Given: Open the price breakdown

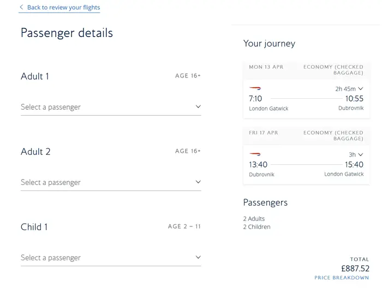Looking at the screenshot, I should 342,278.
